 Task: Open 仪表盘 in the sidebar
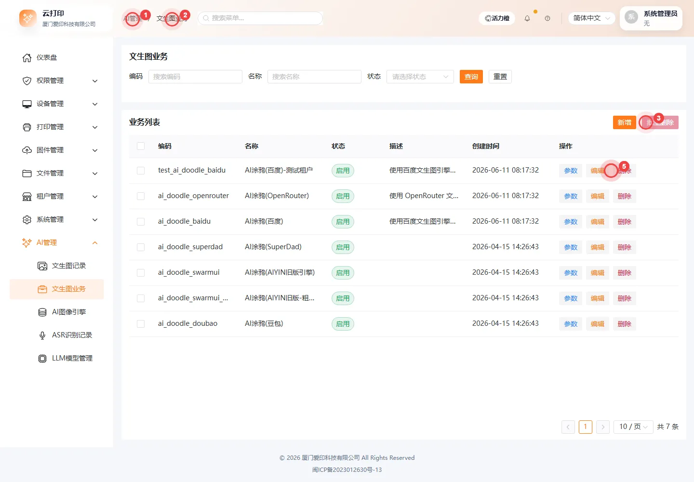tap(57, 58)
